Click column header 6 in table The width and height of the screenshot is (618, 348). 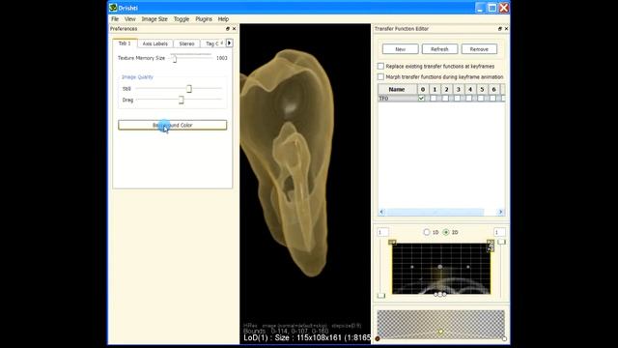(x=493, y=90)
